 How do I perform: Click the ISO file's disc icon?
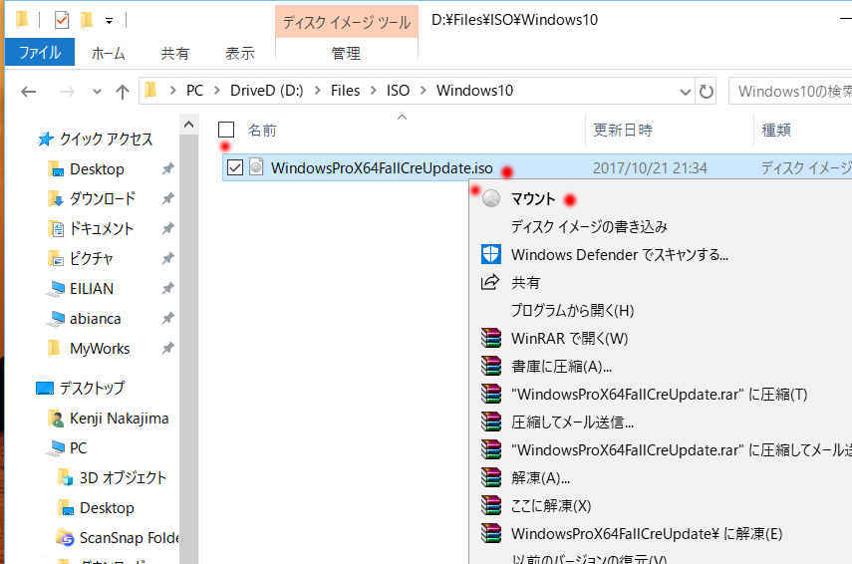click(256, 166)
